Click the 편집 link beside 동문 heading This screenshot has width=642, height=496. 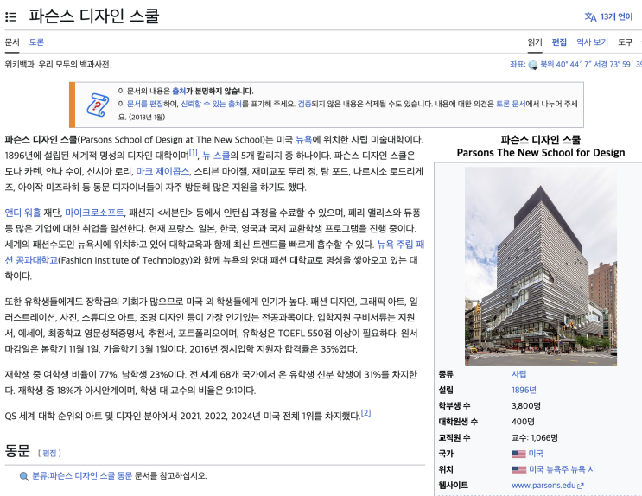coord(49,453)
